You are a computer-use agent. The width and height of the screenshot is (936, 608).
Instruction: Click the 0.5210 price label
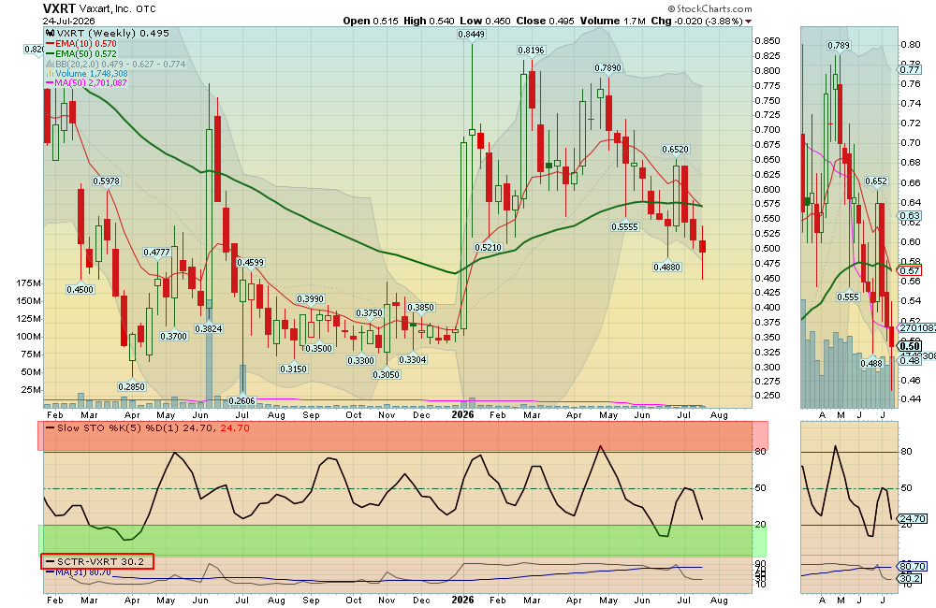pyautogui.click(x=489, y=247)
